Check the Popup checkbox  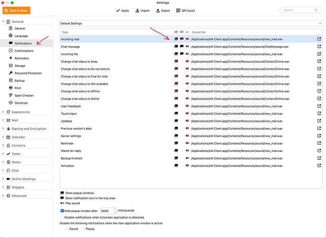[x=84, y=228]
